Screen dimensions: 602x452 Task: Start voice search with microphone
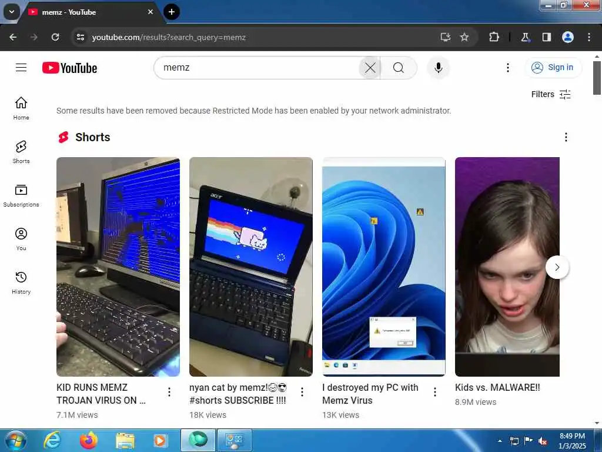tap(438, 68)
